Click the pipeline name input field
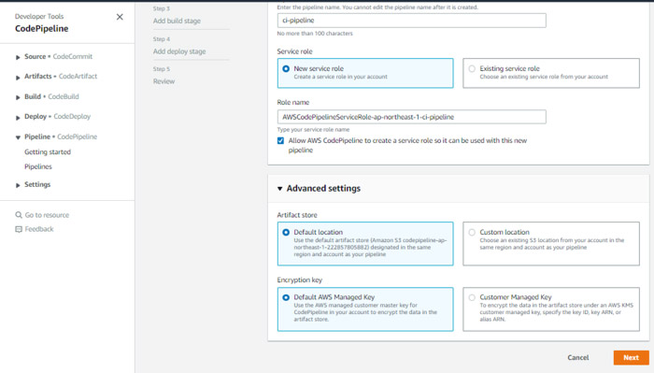The height and width of the screenshot is (373, 654). click(x=412, y=21)
